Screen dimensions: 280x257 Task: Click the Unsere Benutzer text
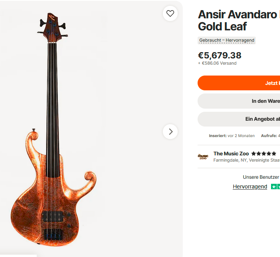[261, 177]
